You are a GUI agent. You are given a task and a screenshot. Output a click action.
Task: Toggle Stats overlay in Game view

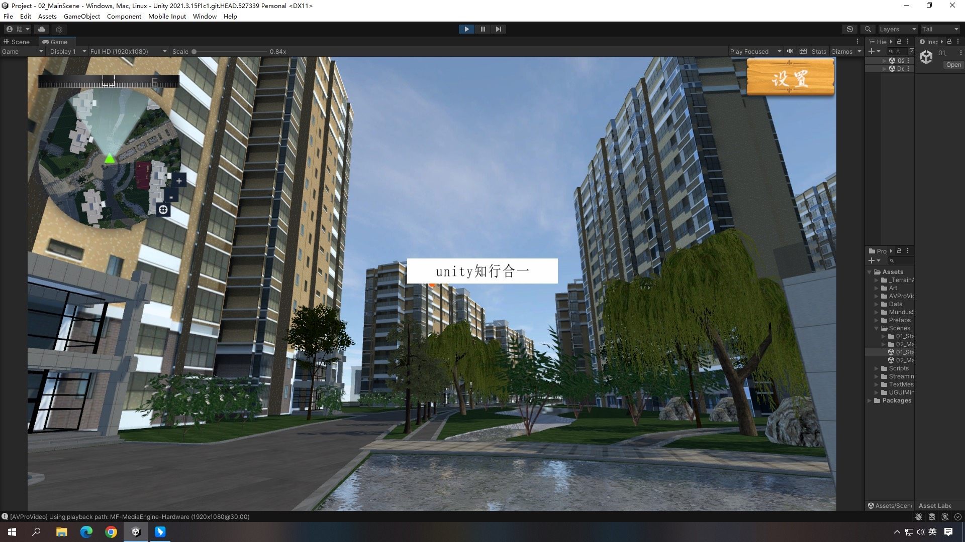tap(818, 51)
